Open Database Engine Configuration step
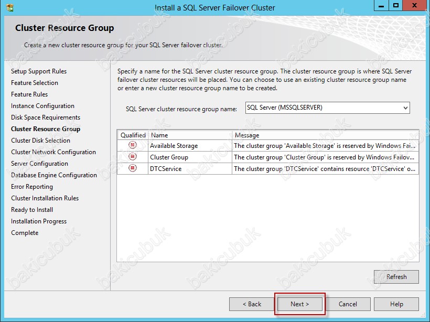 [x=54, y=175]
